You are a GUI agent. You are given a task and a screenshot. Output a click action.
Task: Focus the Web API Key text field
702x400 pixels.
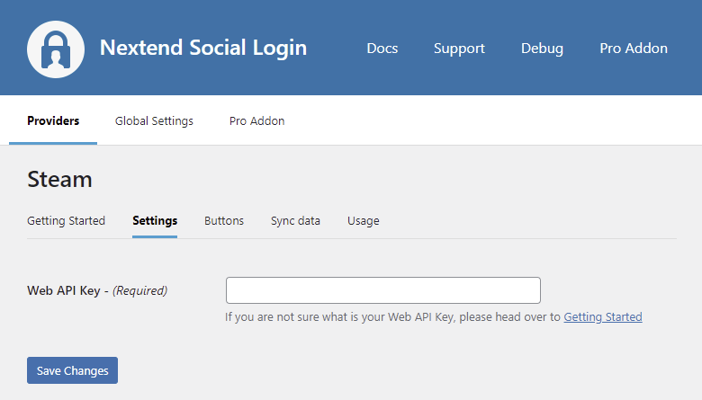(382, 290)
